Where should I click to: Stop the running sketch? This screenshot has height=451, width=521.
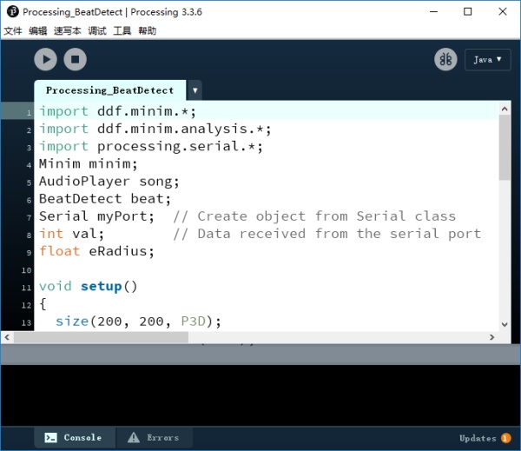[x=75, y=60]
